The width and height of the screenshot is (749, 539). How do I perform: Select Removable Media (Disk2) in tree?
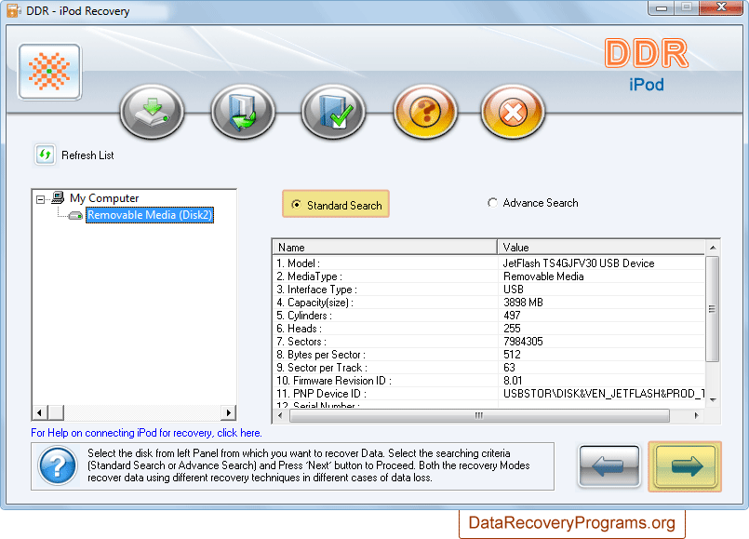point(150,215)
